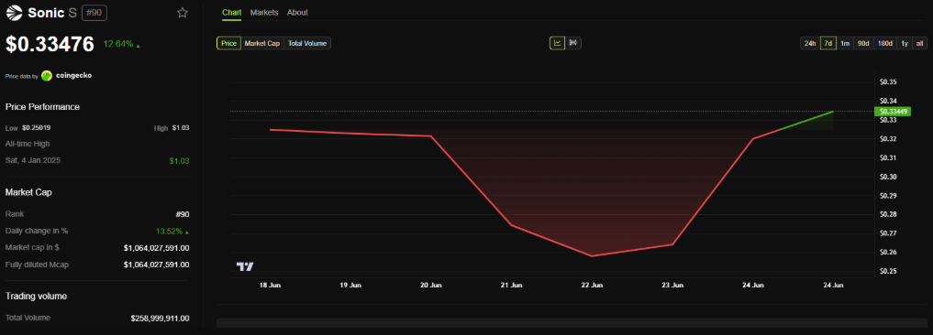Click the current price label $0.33449 on axis
Viewport: 933px width, 335px height.
[892, 111]
